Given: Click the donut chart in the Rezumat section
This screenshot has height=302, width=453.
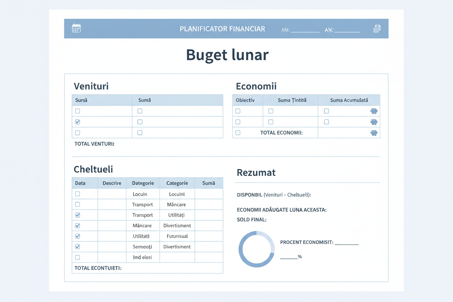Looking at the screenshot, I should 256,249.
